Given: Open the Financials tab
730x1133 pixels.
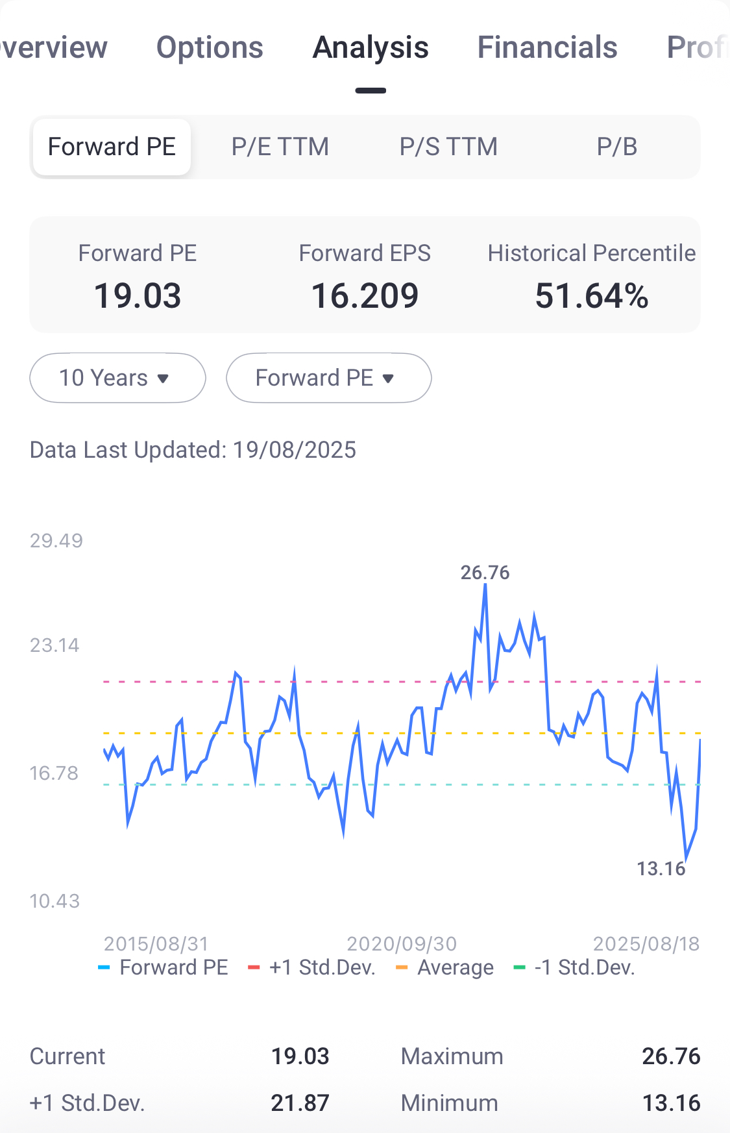Looking at the screenshot, I should pyautogui.click(x=547, y=48).
